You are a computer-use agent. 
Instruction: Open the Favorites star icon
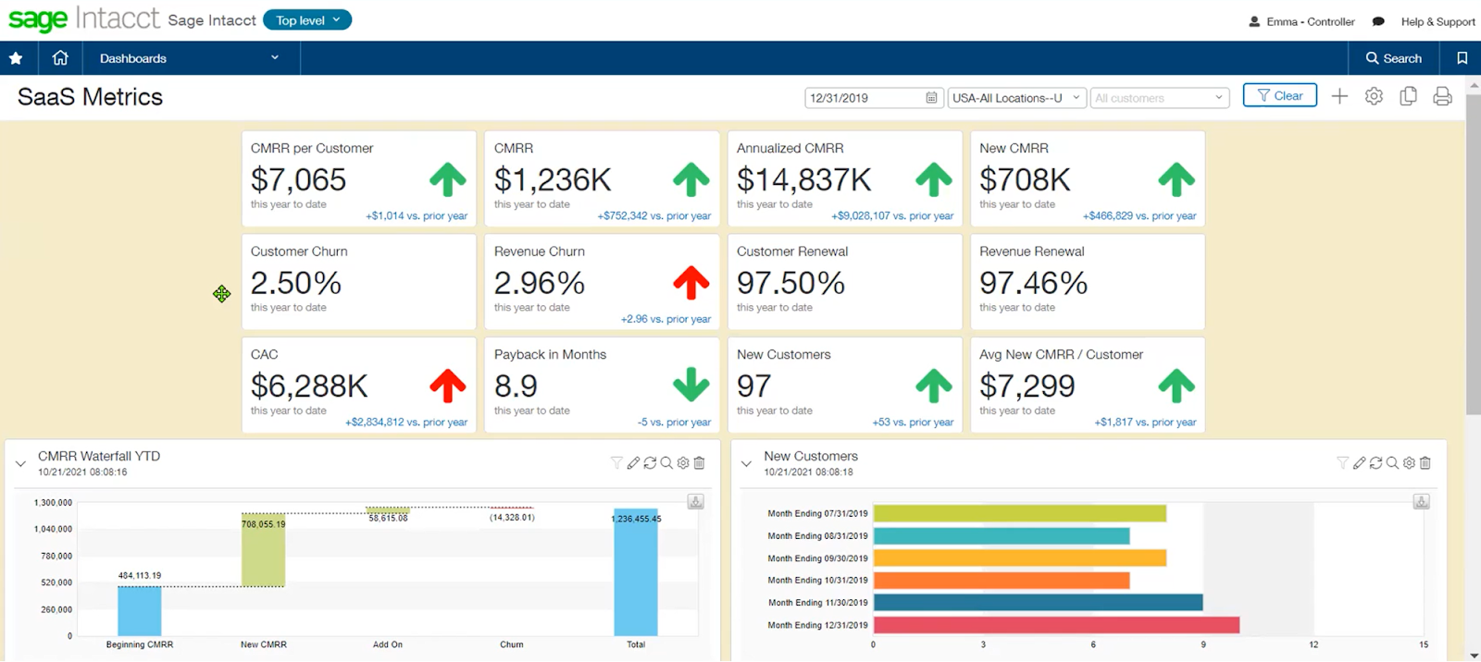pyautogui.click(x=16, y=58)
